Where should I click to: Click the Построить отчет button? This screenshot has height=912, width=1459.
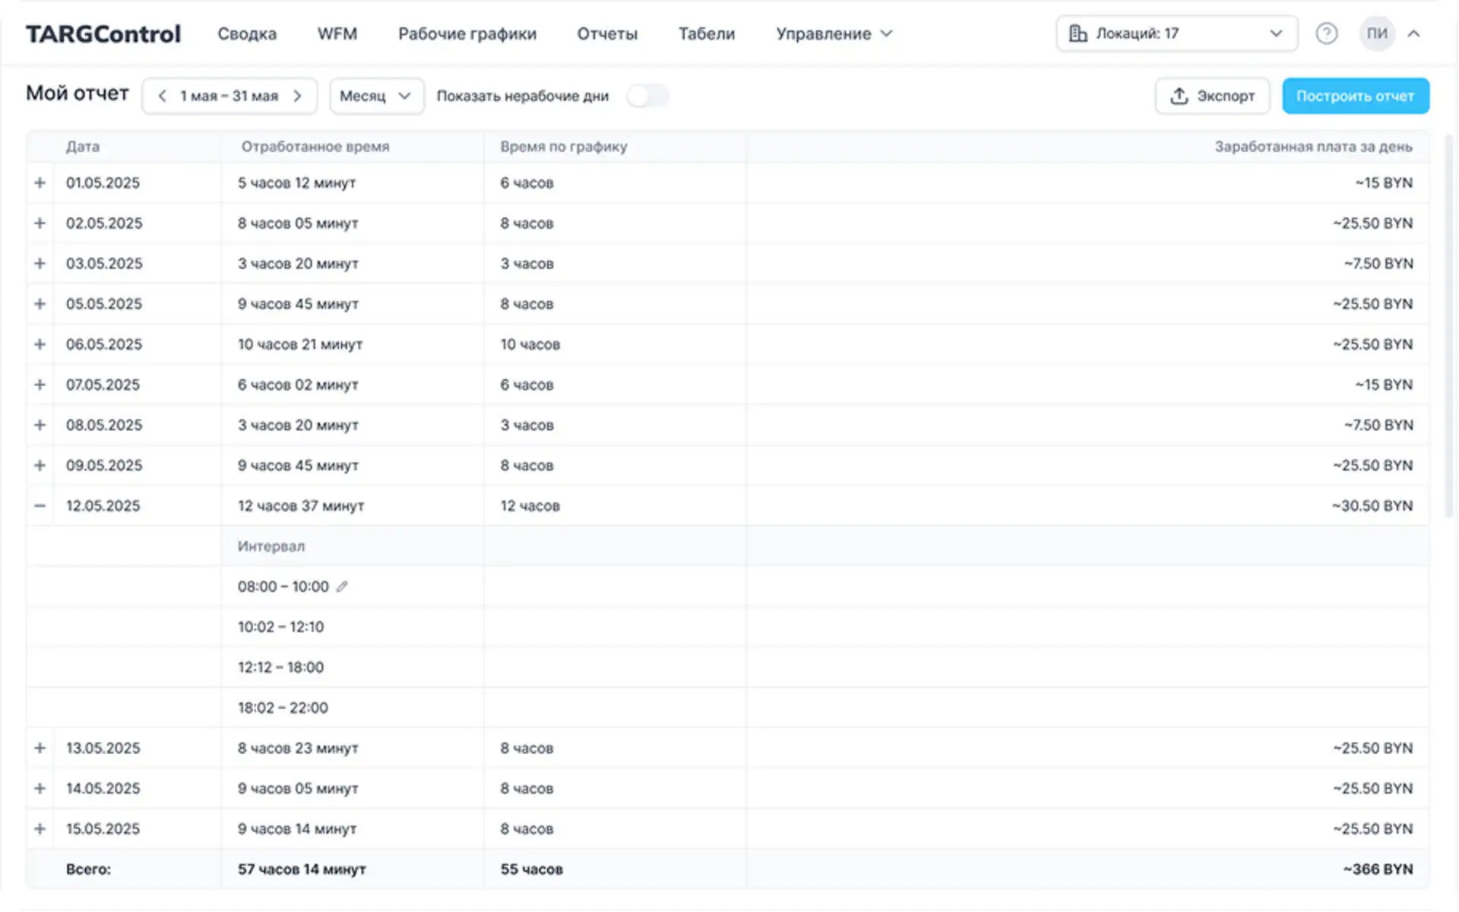(1355, 96)
